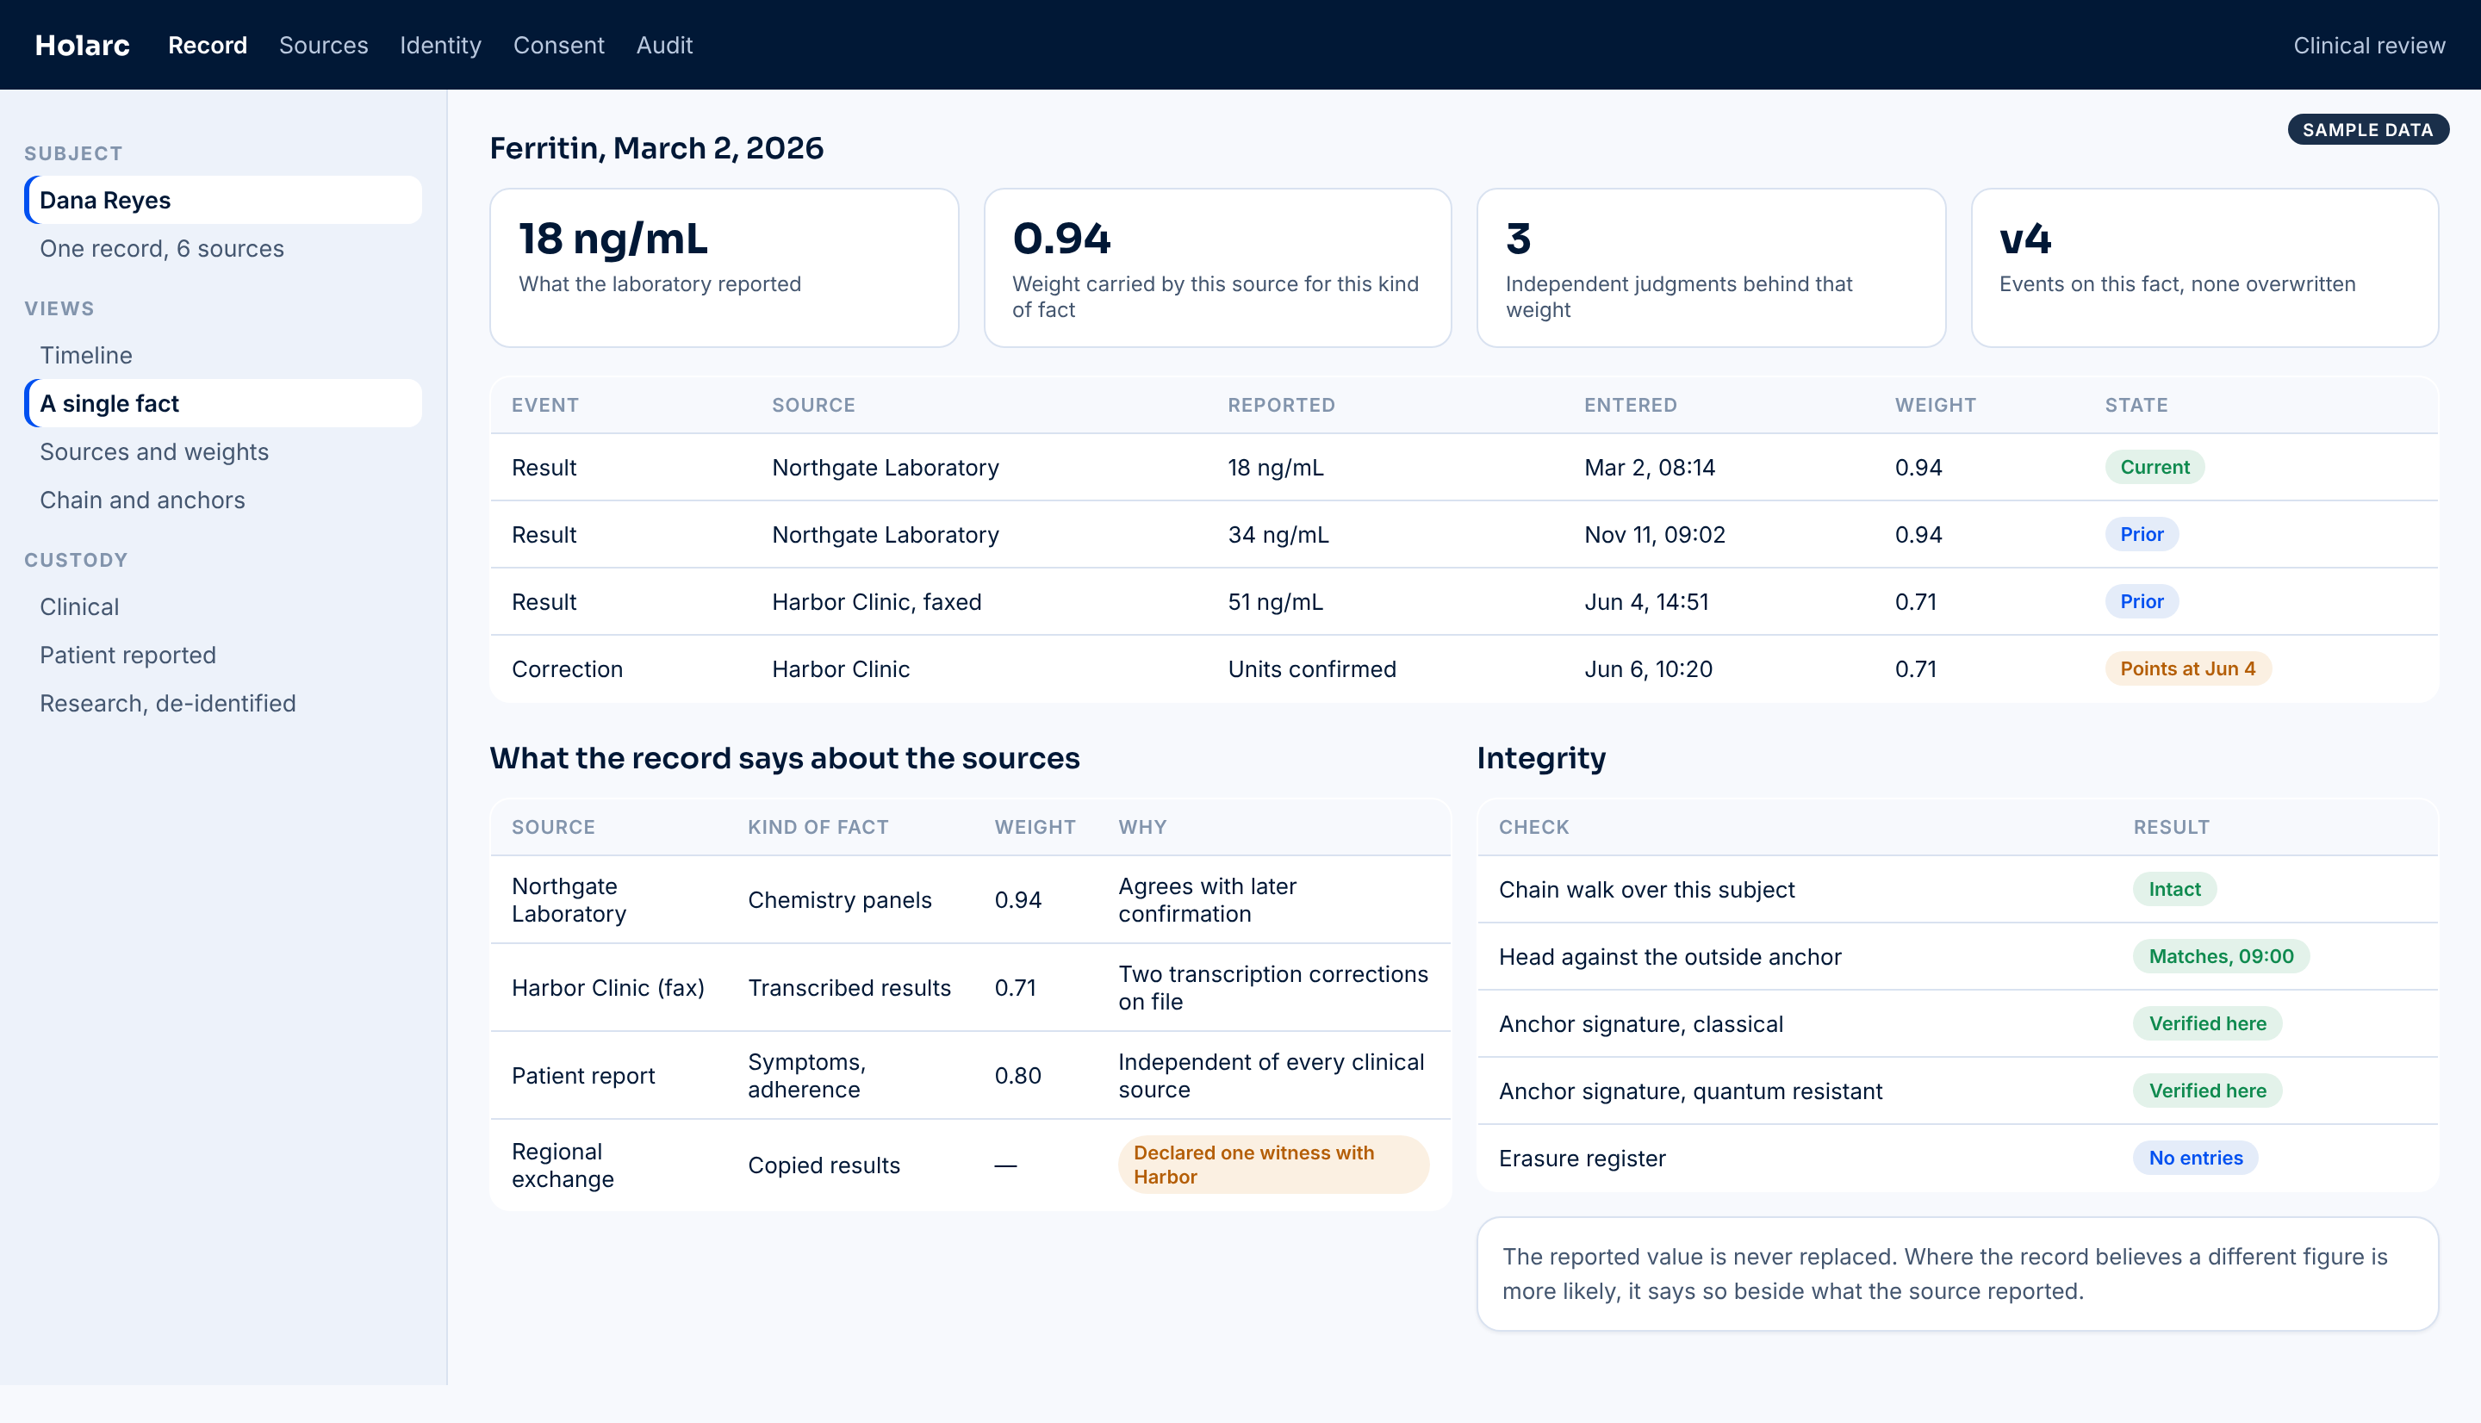Click the Intact result badge
Viewport: 2481px width, 1423px height.
[x=2174, y=889]
